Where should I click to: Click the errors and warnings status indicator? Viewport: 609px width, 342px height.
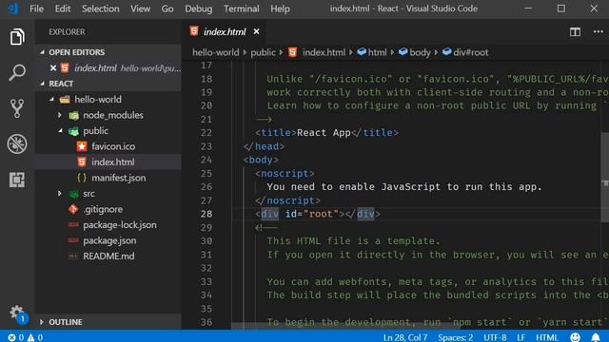(x=26, y=337)
